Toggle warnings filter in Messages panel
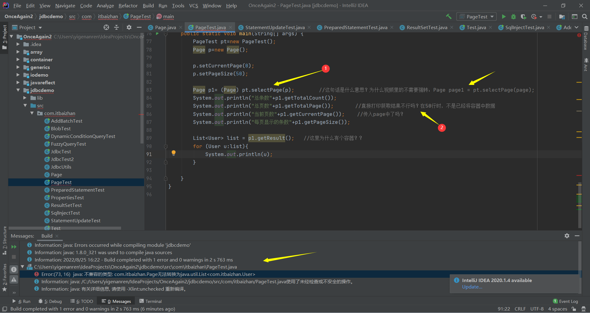590x313 pixels. (14, 280)
